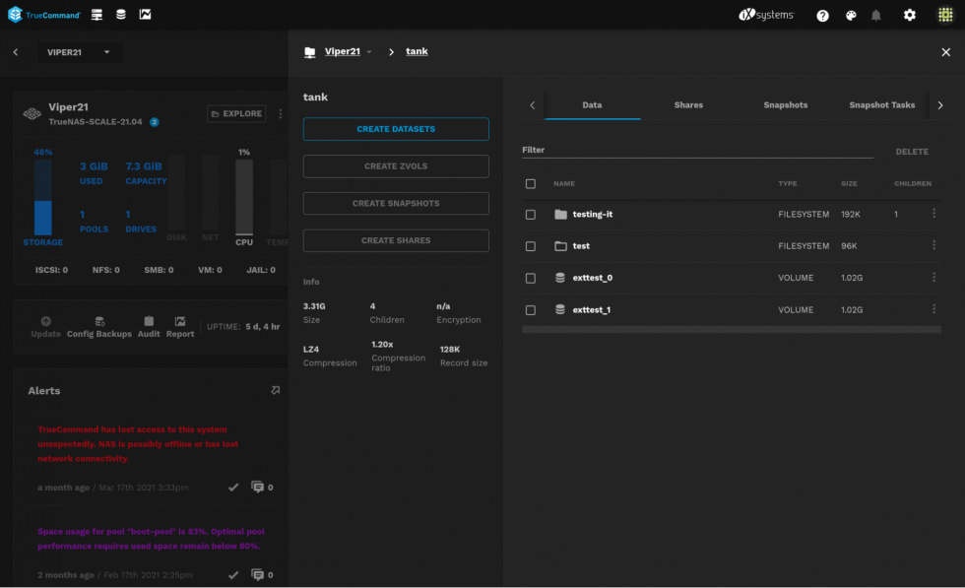The image size is (965, 588).
Task: Check the exttest_0 volume checkbox
Action: (x=531, y=278)
